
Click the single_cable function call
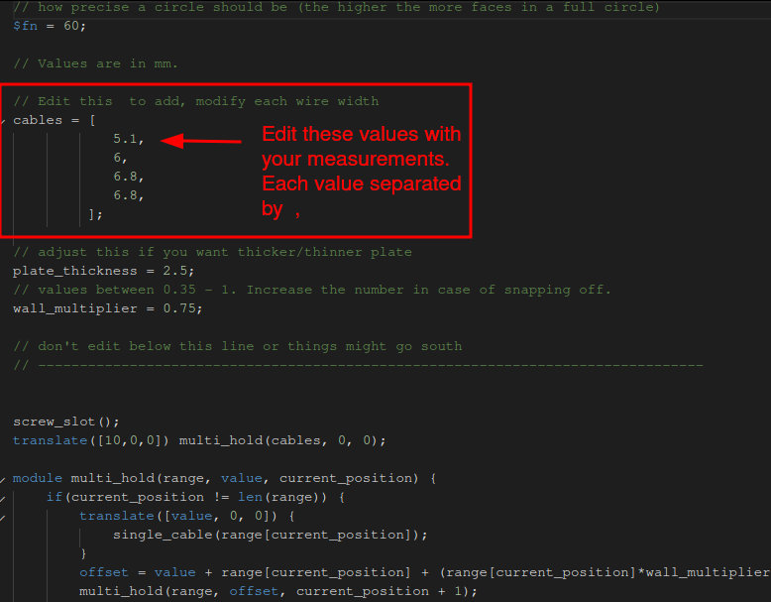159,535
